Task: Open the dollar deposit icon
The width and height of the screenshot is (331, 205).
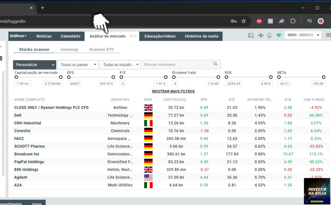Action: 261,35
